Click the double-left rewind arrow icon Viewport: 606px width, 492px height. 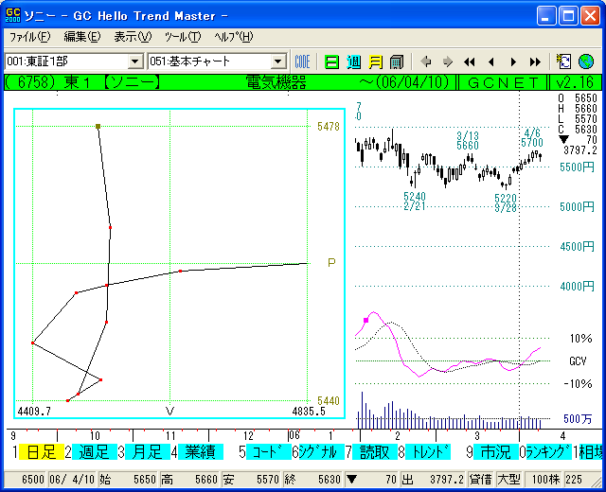470,61
